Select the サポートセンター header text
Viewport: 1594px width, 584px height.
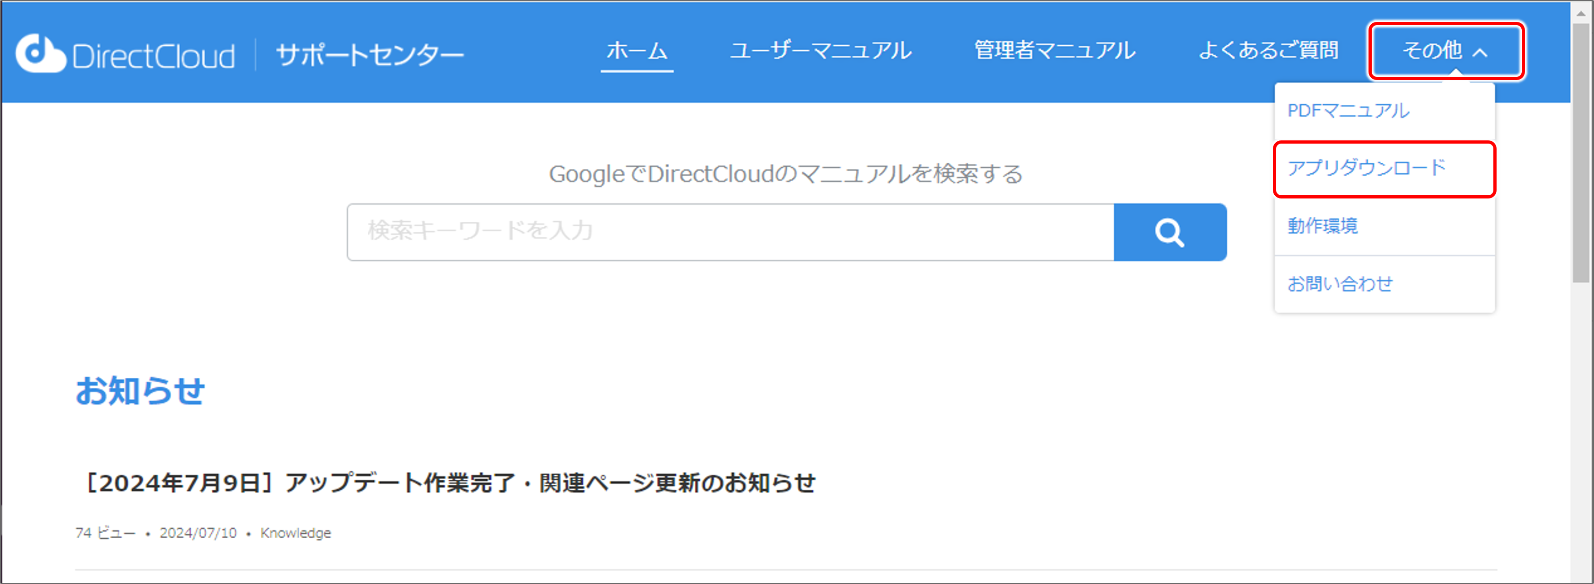pyautogui.click(x=370, y=53)
